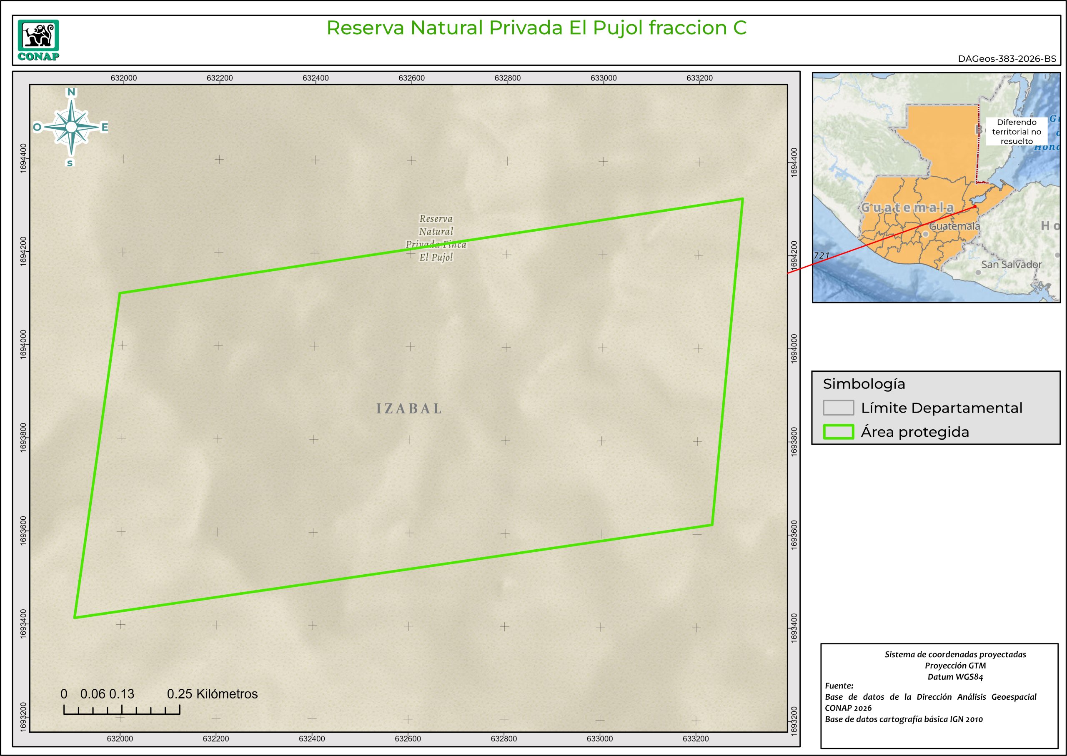Image resolution: width=1067 pixels, height=756 pixels.
Task: Click the IZABAL department label
Action: click(409, 409)
